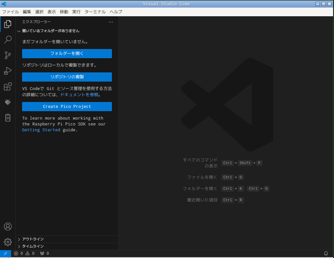Open the Explorer view in activity bar
This screenshot has width=334, height=258.
coord(8,24)
